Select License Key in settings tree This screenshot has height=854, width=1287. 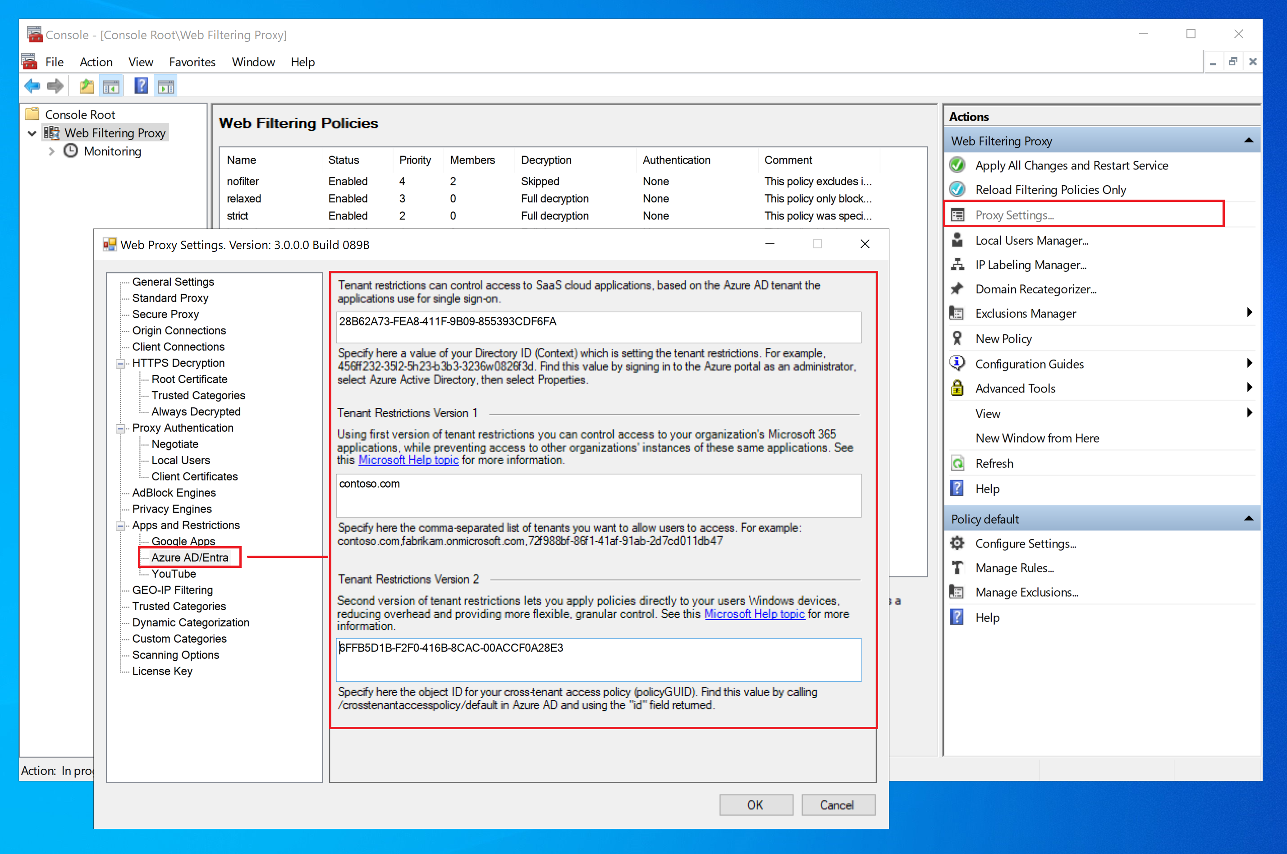(x=162, y=671)
